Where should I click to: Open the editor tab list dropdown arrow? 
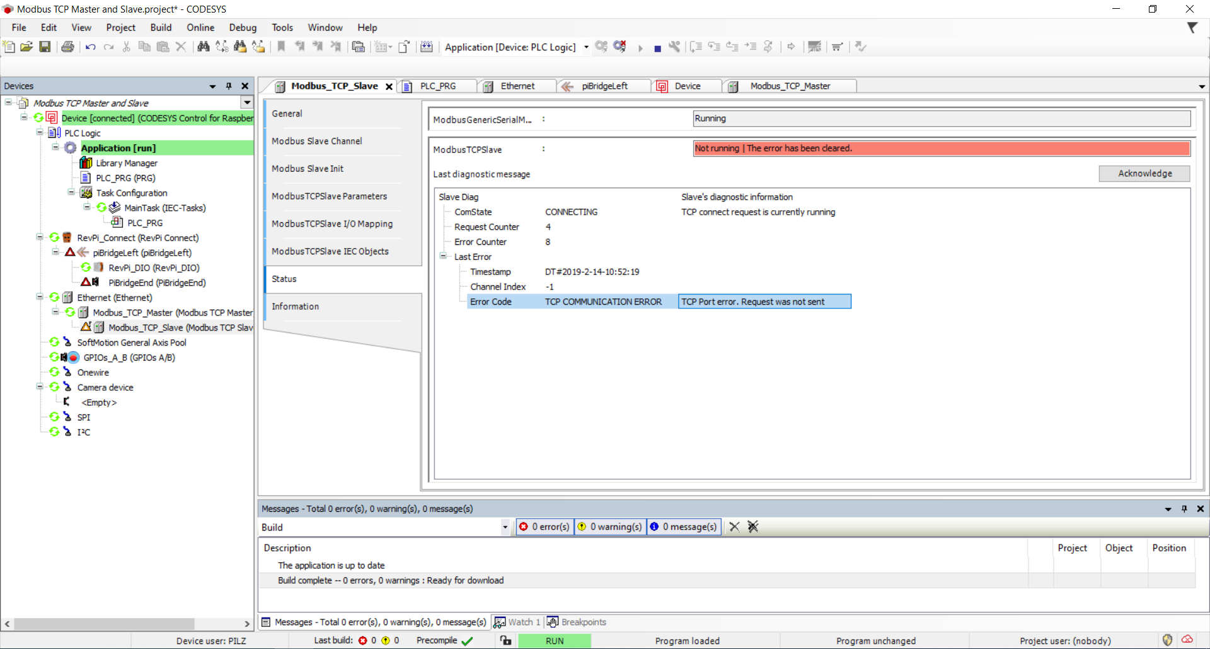pos(1202,87)
